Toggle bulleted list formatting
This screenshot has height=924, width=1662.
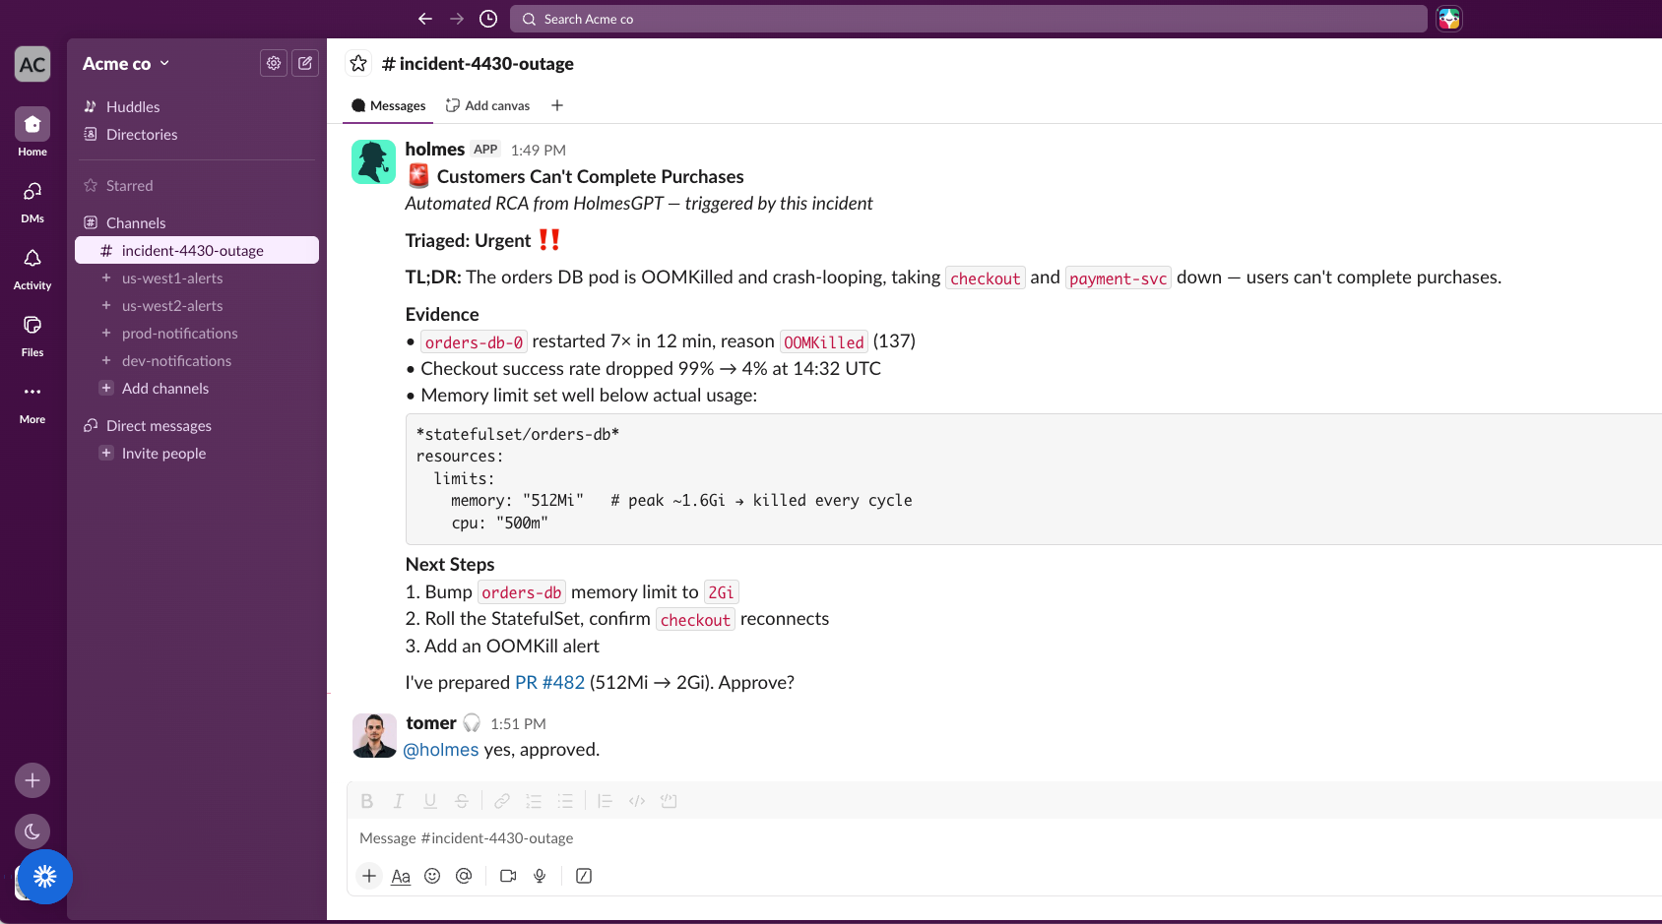click(565, 801)
